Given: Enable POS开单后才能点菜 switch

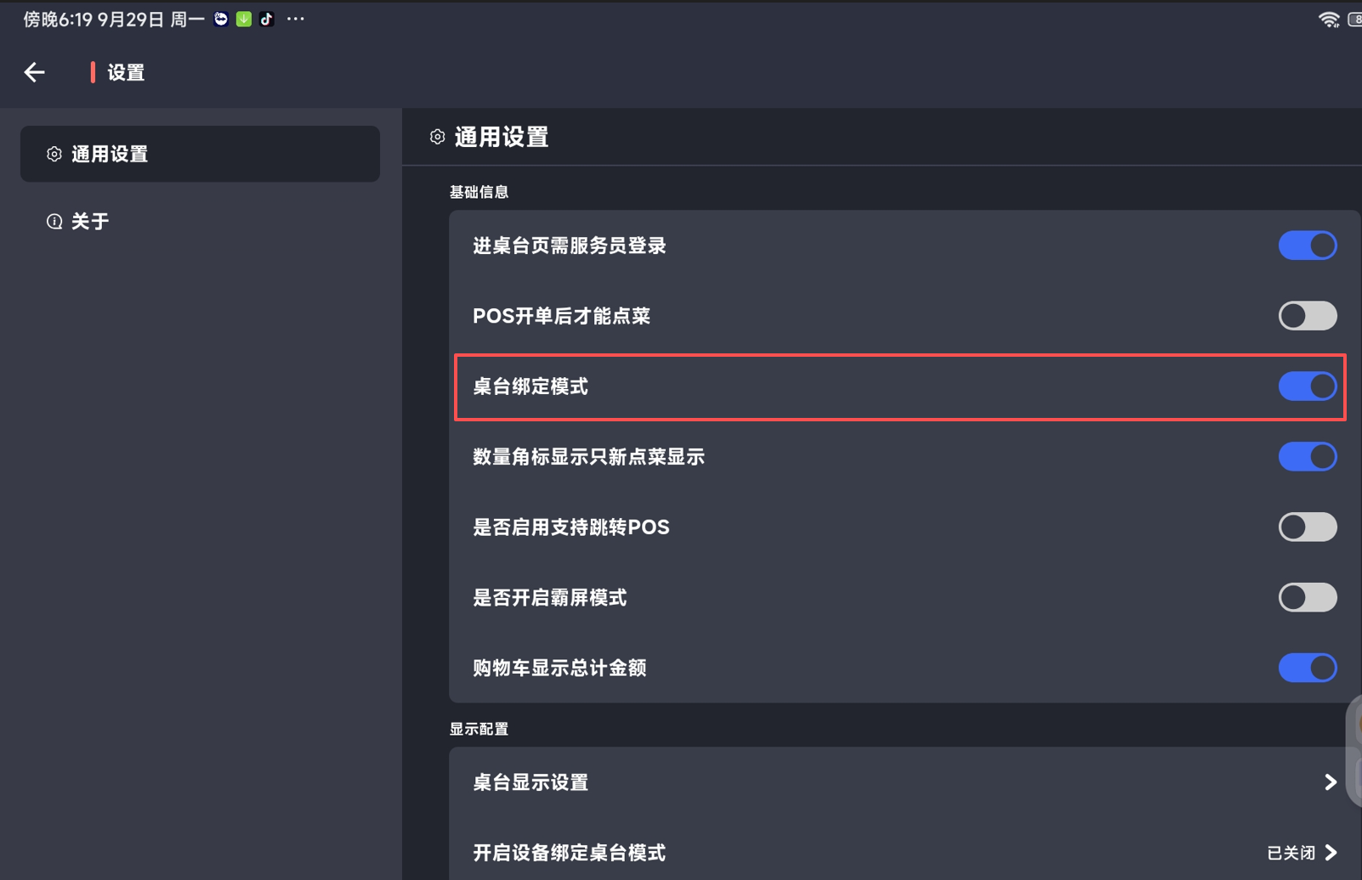Looking at the screenshot, I should click(x=1307, y=316).
